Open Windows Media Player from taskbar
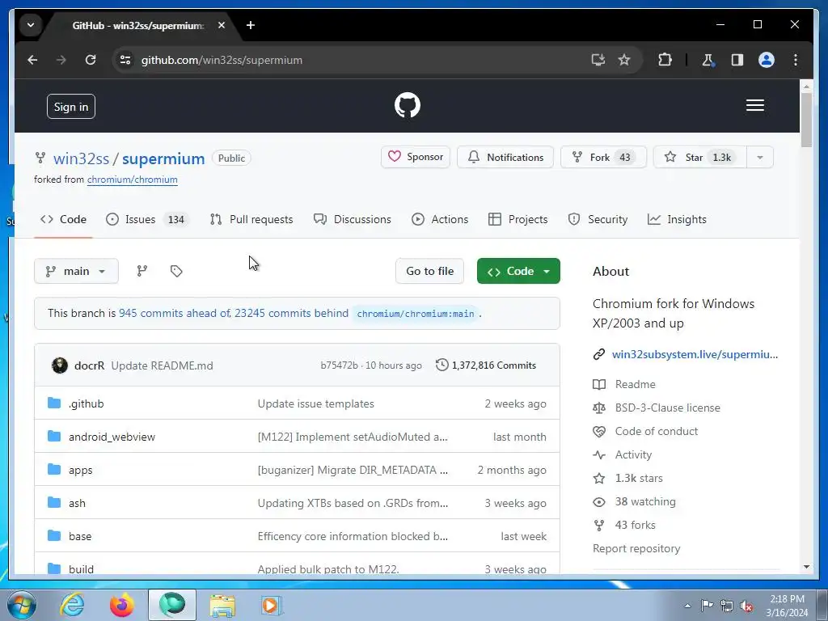 pyautogui.click(x=272, y=605)
